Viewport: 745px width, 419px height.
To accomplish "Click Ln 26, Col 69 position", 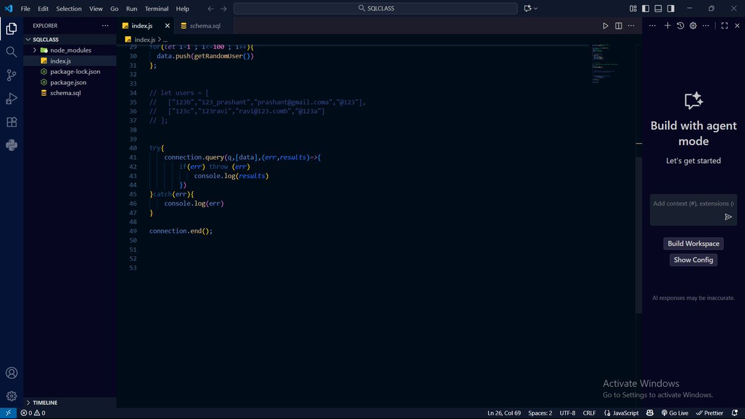I will pyautogui.click(x=504, y=413).
